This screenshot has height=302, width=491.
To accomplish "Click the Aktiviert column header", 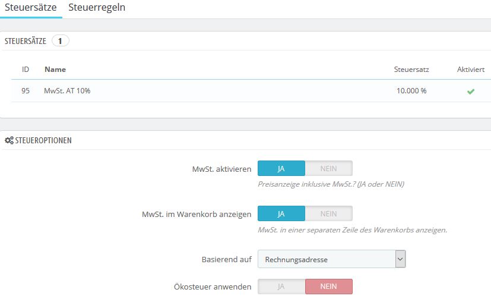I will (x=470, y=70).
